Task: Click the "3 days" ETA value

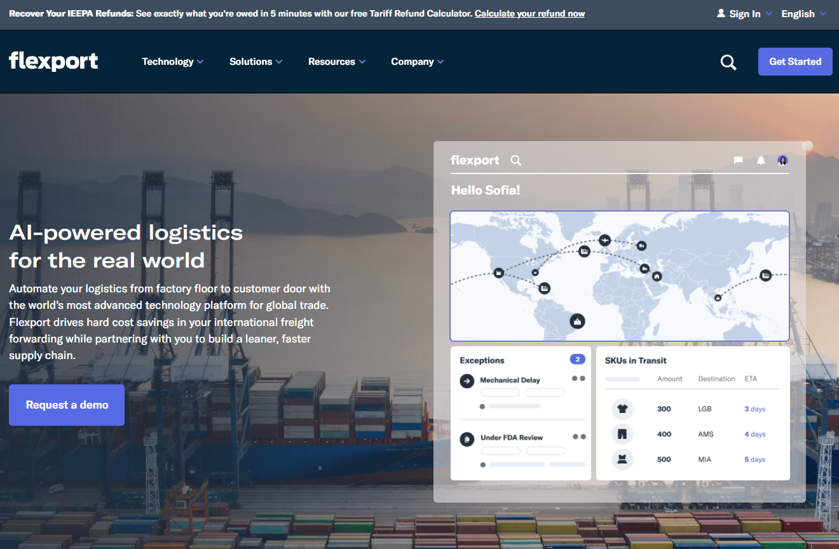Action: tap(755, 409)
